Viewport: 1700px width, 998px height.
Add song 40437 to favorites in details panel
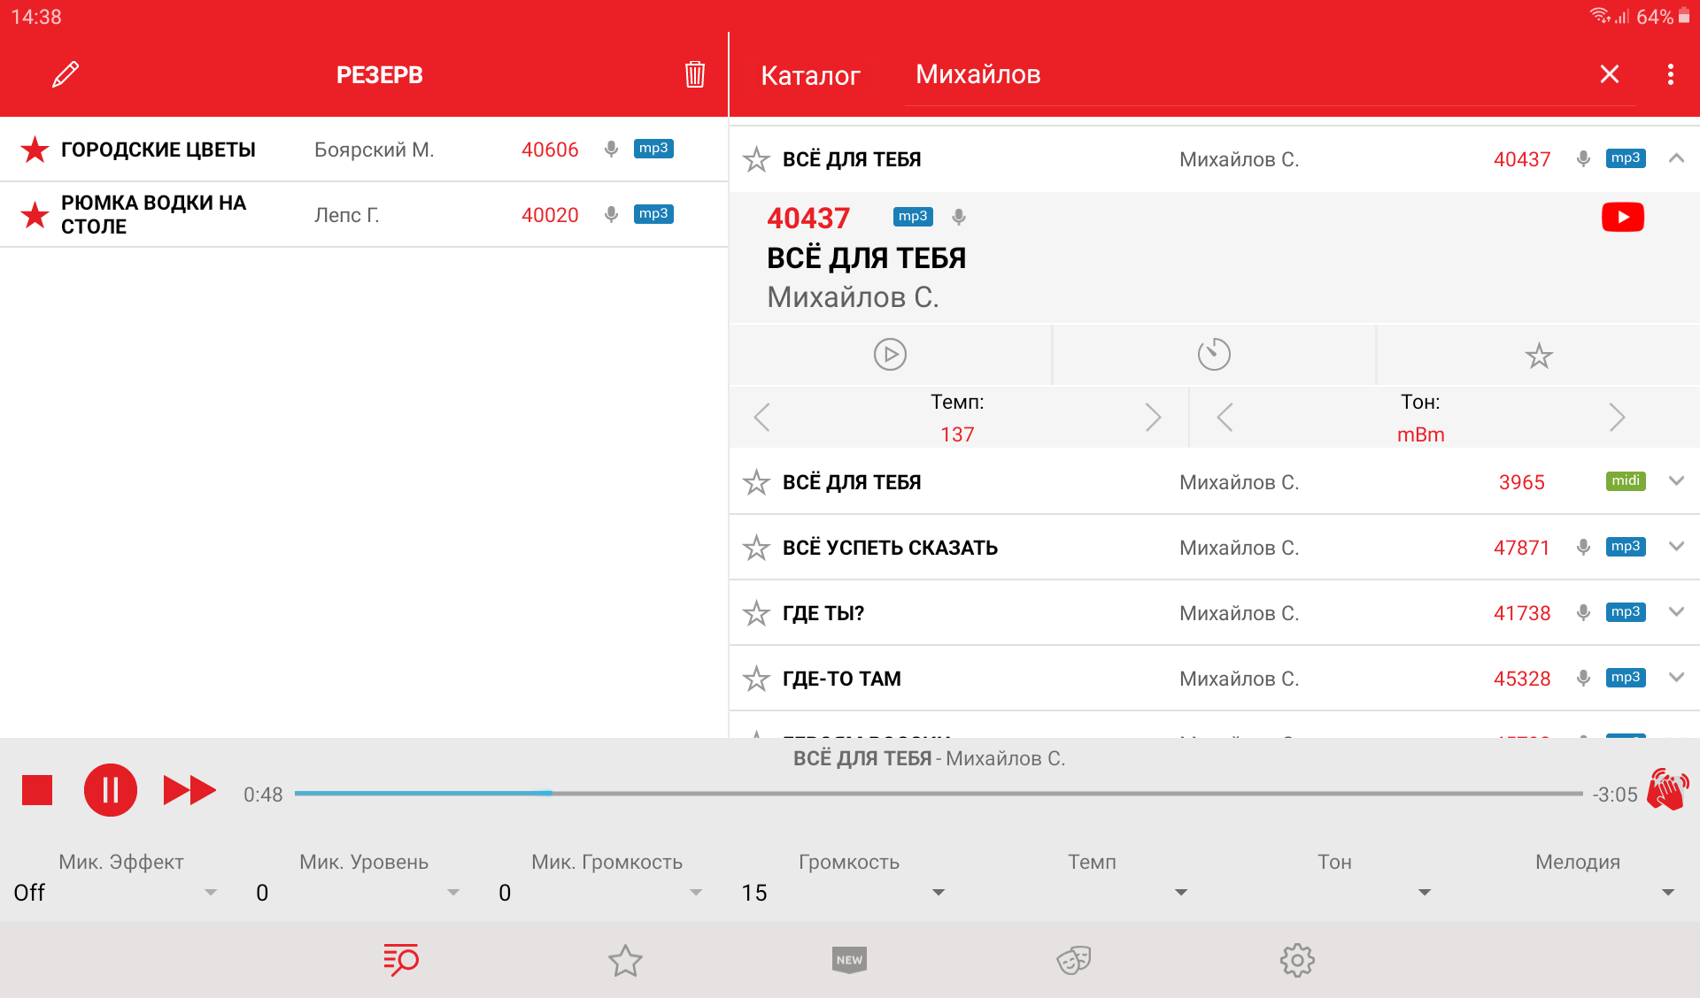tap(1539, 356)
